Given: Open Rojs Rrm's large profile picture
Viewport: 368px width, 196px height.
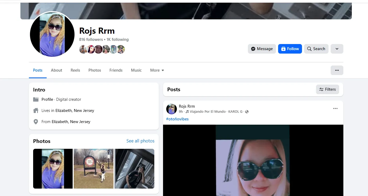Looking at the screenshot, I should click(x=52, y=34).
